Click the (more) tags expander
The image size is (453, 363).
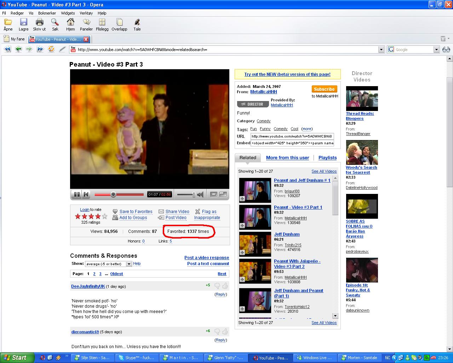[x=307, y=129]
